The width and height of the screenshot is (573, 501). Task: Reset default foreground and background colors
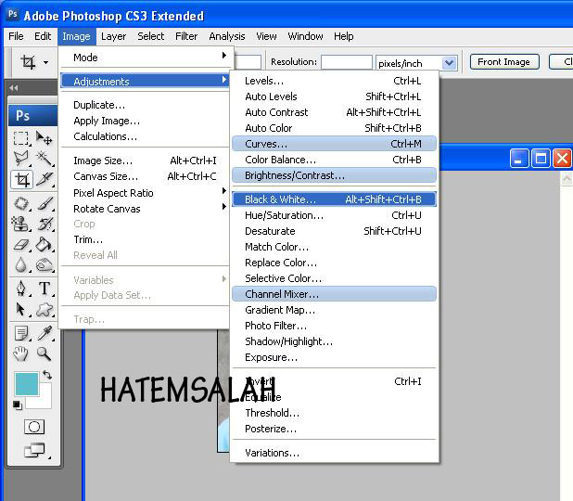(x=18, y=405)
